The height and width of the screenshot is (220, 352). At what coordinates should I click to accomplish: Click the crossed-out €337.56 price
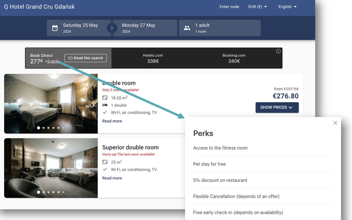pos(291,89)
